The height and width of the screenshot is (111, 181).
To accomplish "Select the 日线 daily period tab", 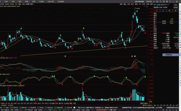I will coord(16,4).
